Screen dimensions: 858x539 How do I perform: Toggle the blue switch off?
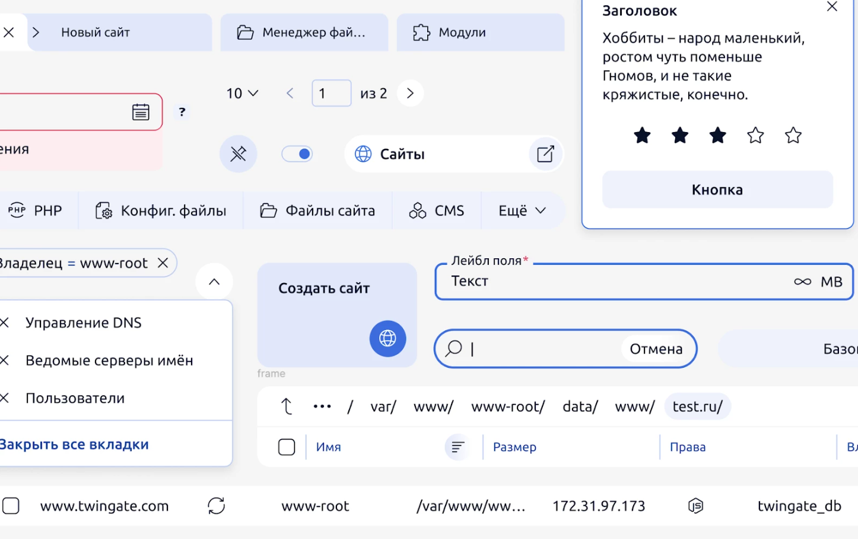(297, 154)
